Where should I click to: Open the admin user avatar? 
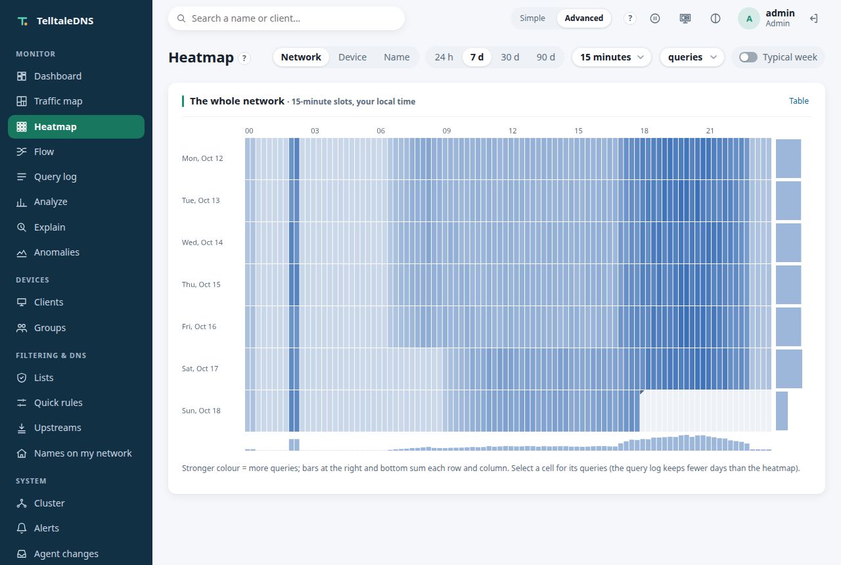[749, 18]
